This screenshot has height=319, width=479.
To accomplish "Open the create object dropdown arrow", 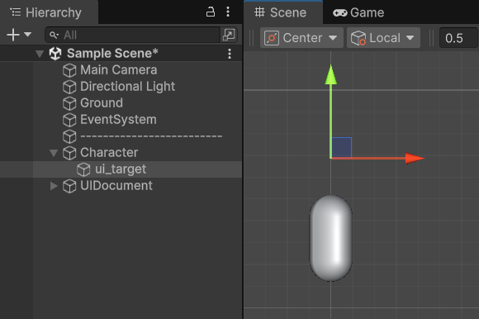I will (x=28, y=35).
